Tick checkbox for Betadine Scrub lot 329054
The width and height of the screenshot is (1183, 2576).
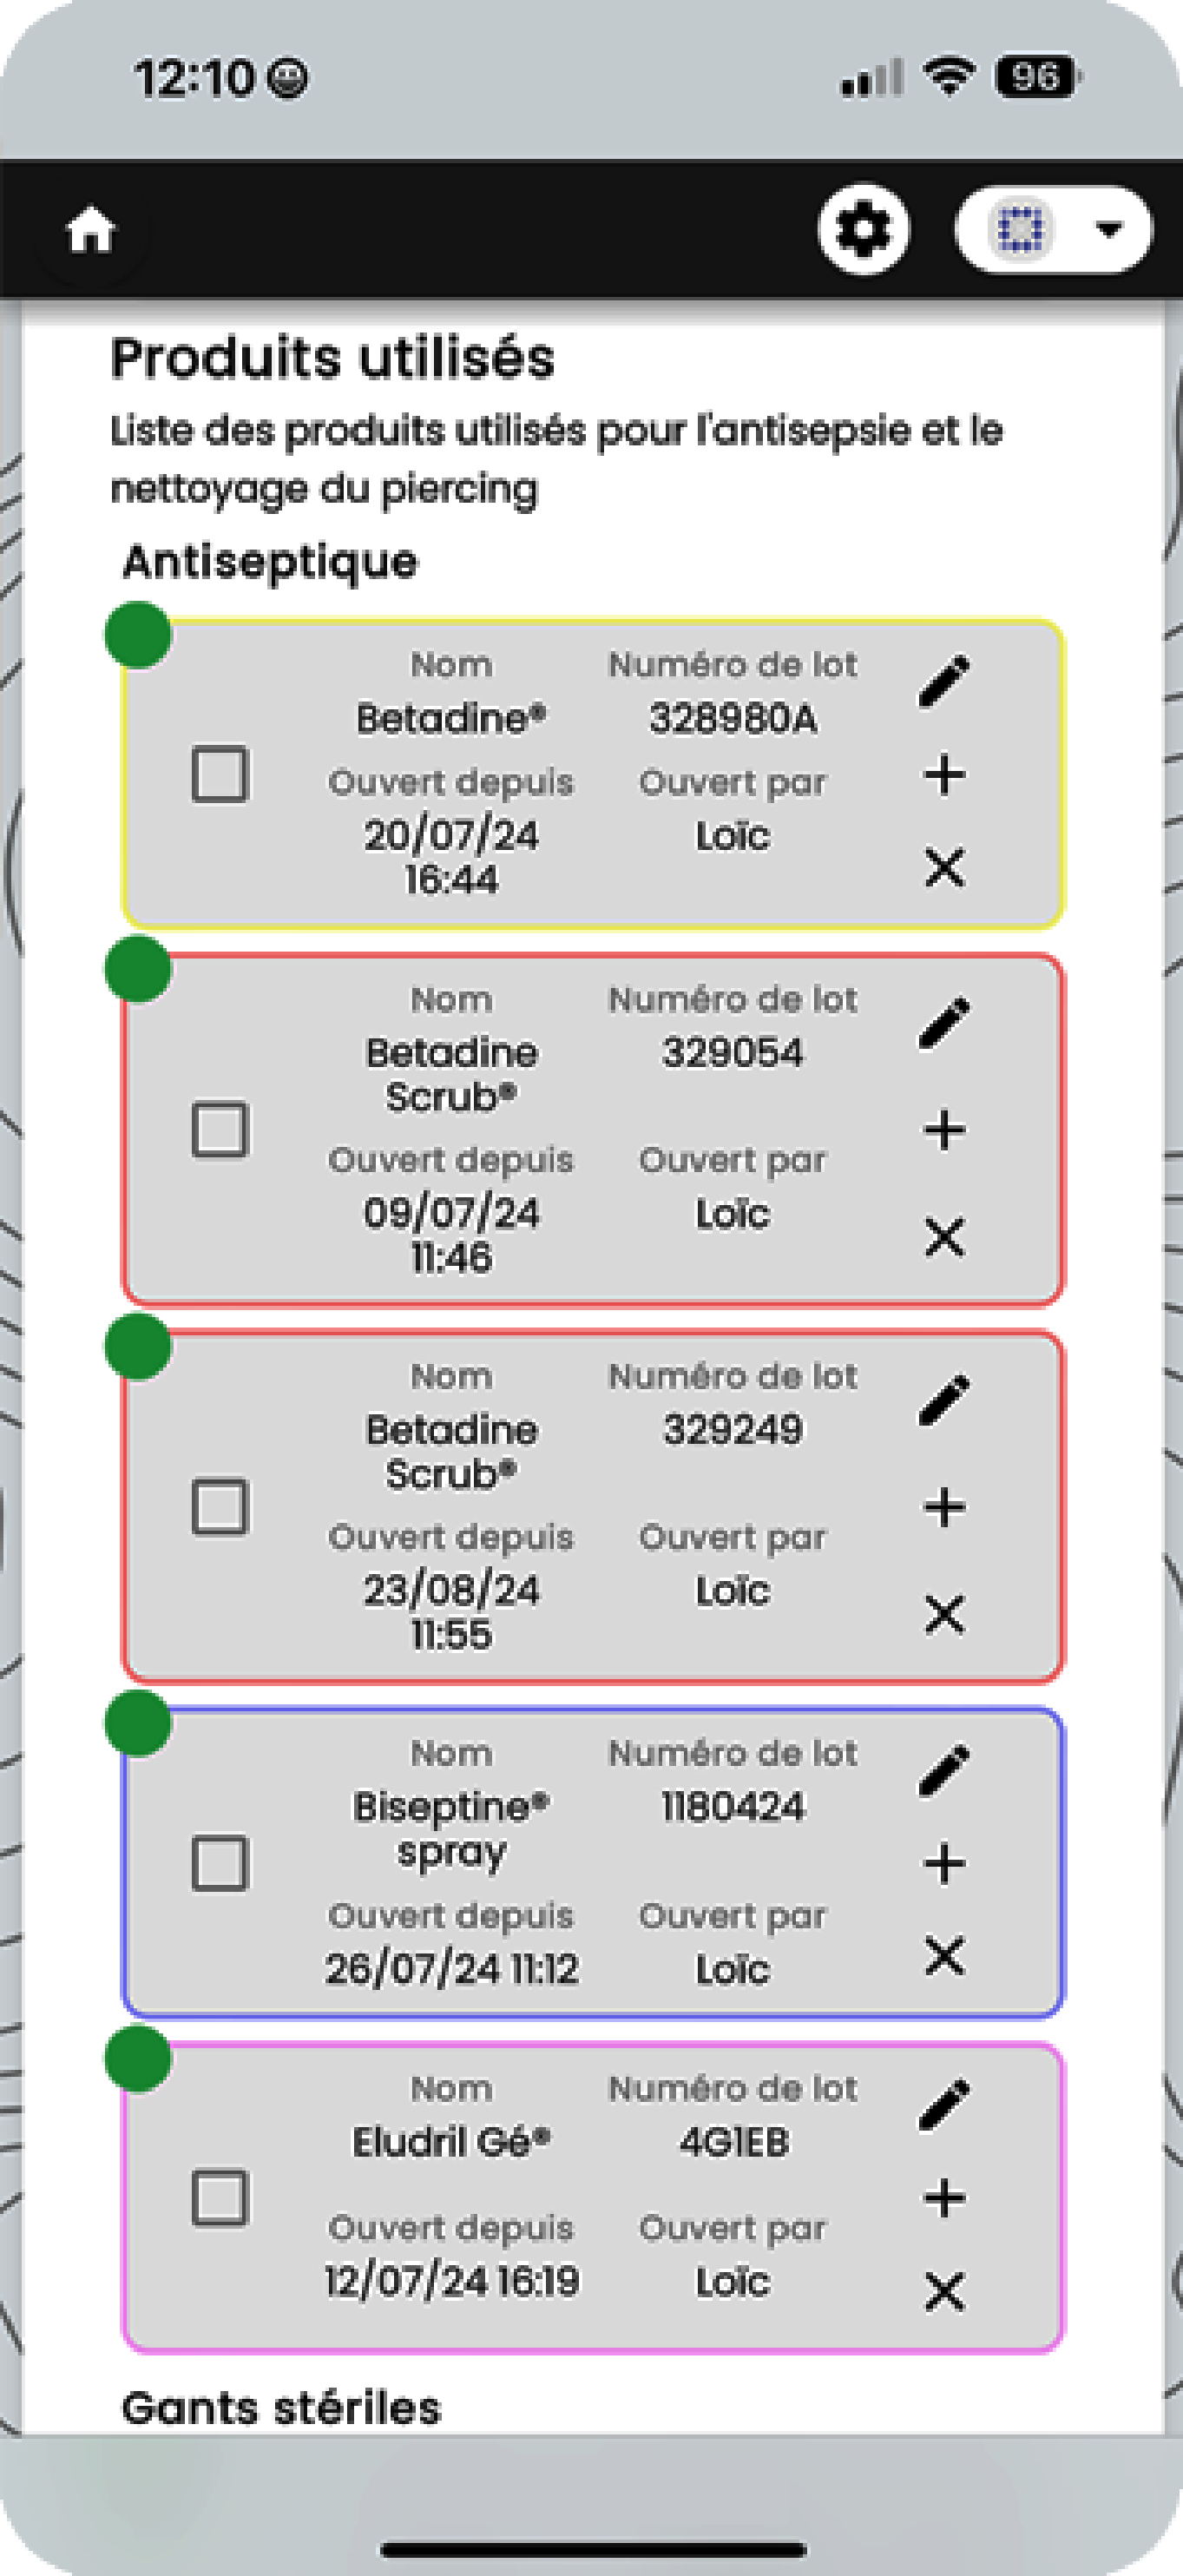[x=220, y=1130]
